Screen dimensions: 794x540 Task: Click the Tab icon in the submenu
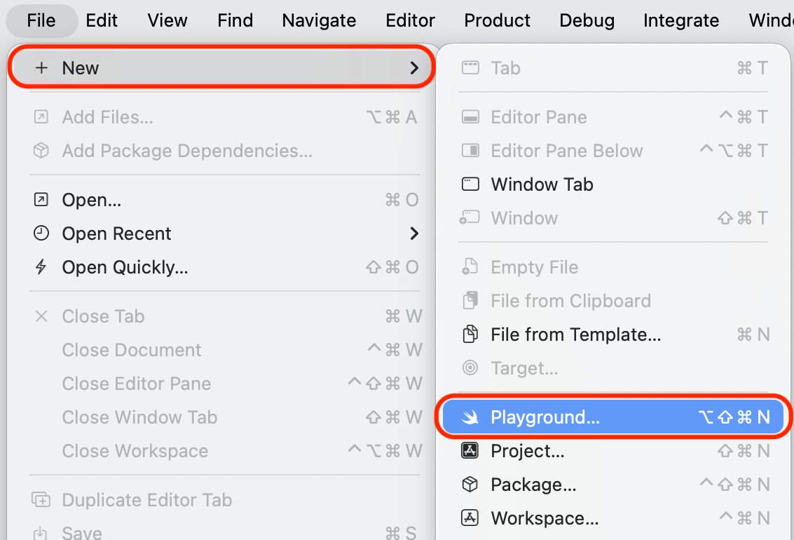click(x=470, y=67)
